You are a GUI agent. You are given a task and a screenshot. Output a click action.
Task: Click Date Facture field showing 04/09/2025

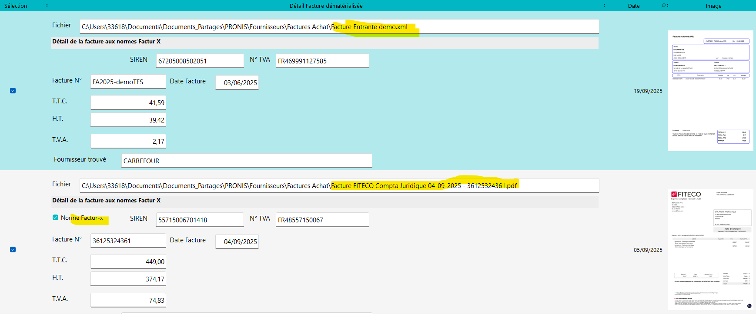click(x=237, y=241)
